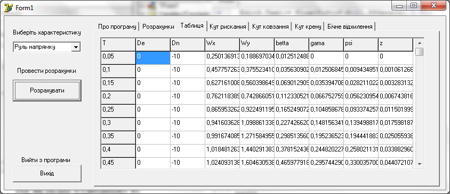Select the row header 0,25
This screenshot has width=450, height=194.
pos(118,111)
